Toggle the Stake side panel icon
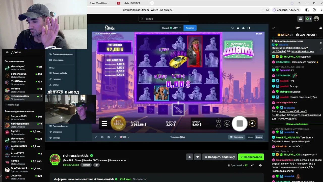The height and width of the screenshot is (182, 323). pyautogui.click(x=249, y=28)
